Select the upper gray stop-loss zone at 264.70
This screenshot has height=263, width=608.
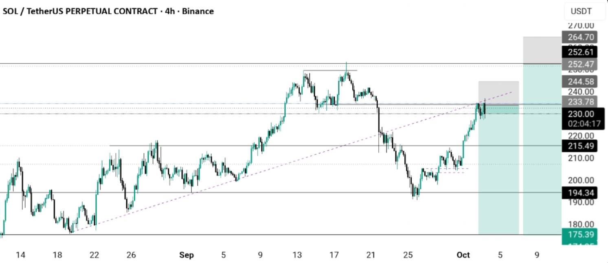(542, 50)
